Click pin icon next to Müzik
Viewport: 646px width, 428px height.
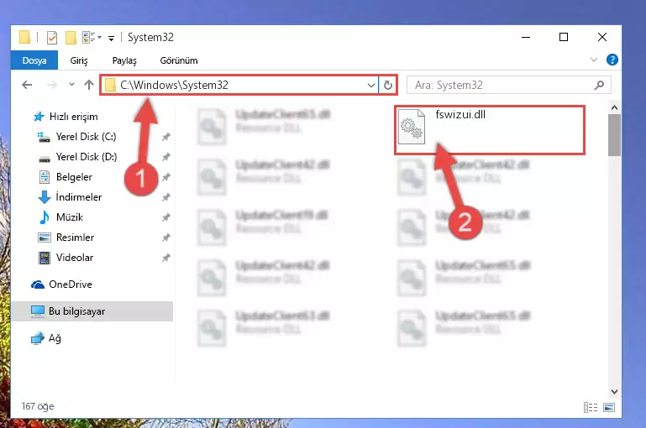pos(165,217)
